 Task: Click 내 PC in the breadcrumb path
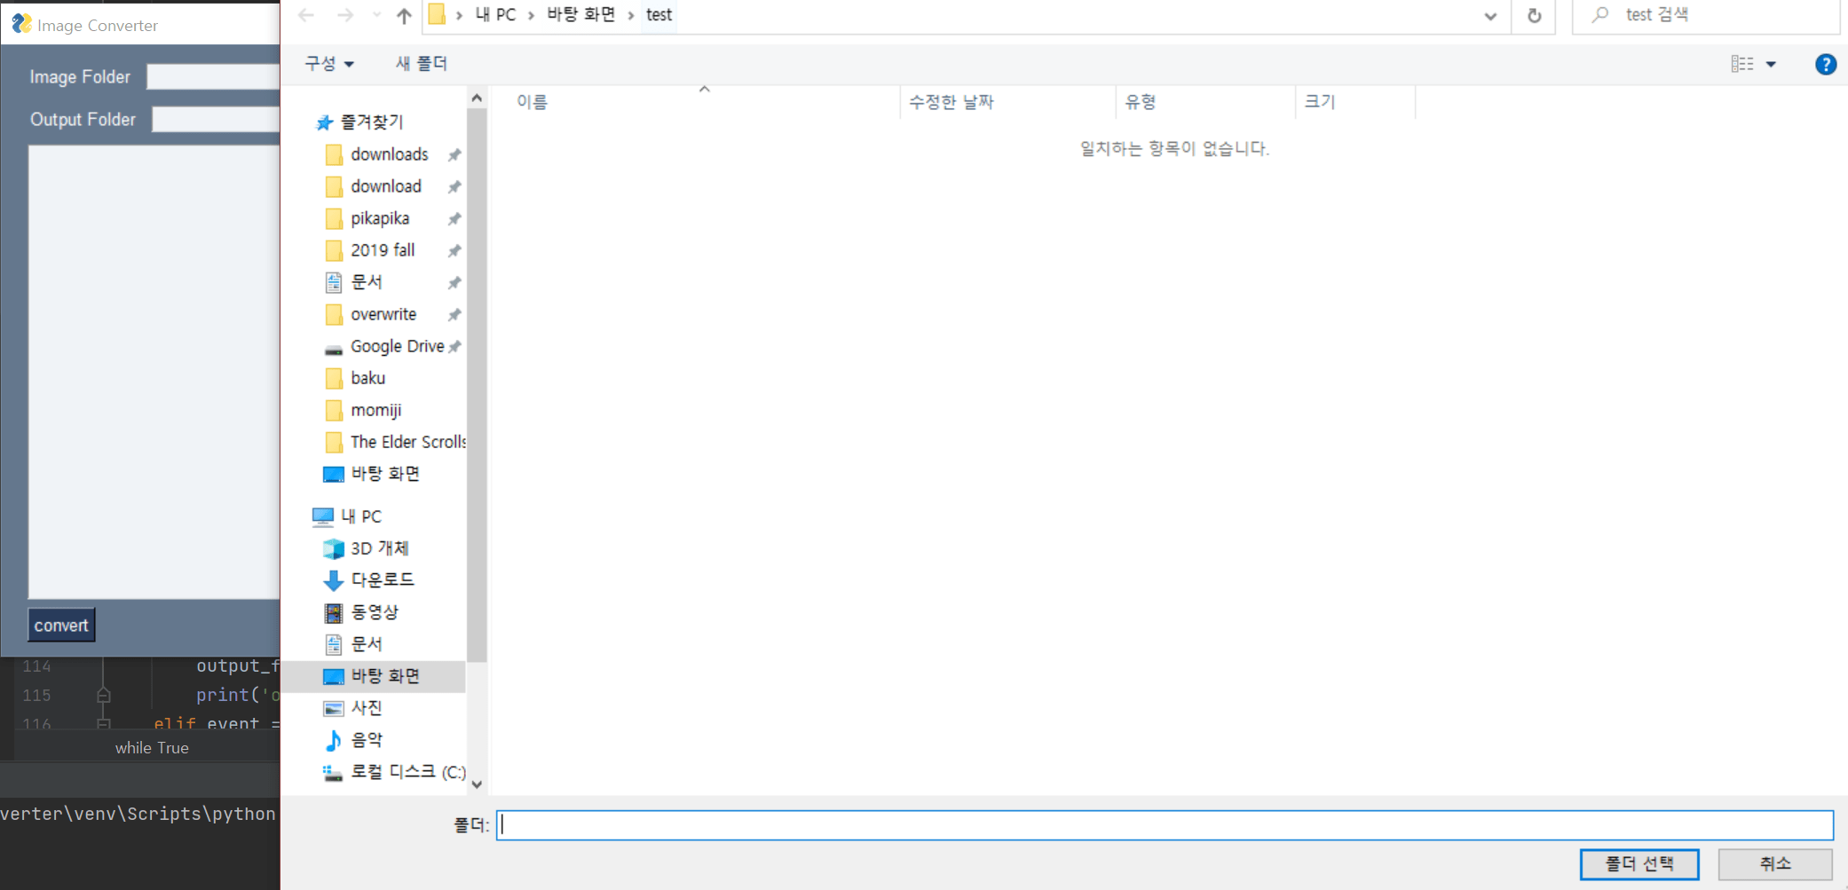coord(497,15)
